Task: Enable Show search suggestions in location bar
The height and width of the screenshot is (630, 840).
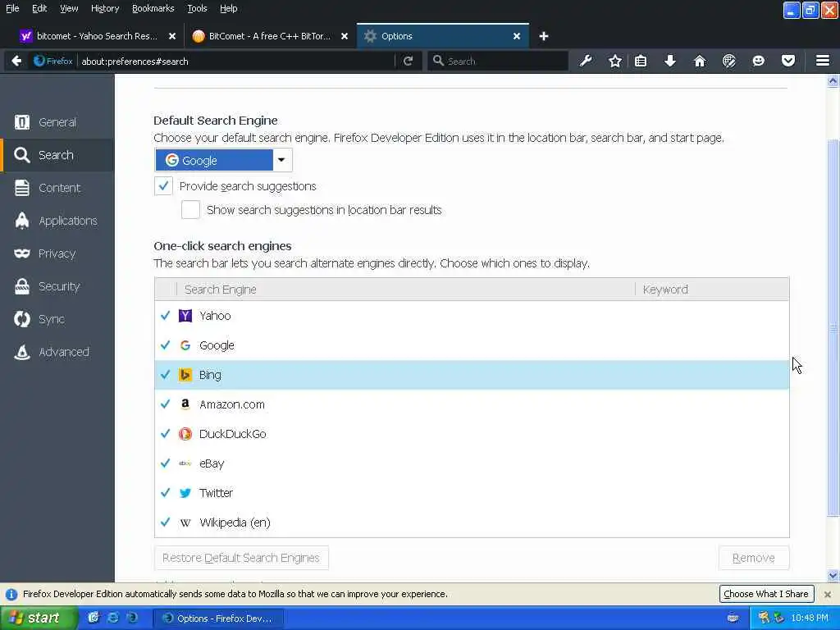Action: (x=190, y=210)
